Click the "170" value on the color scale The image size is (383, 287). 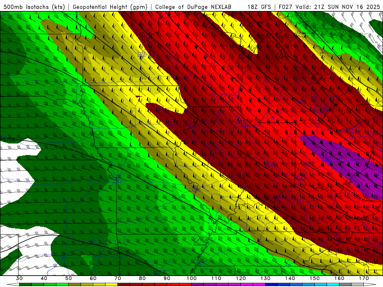coord(364,278)
